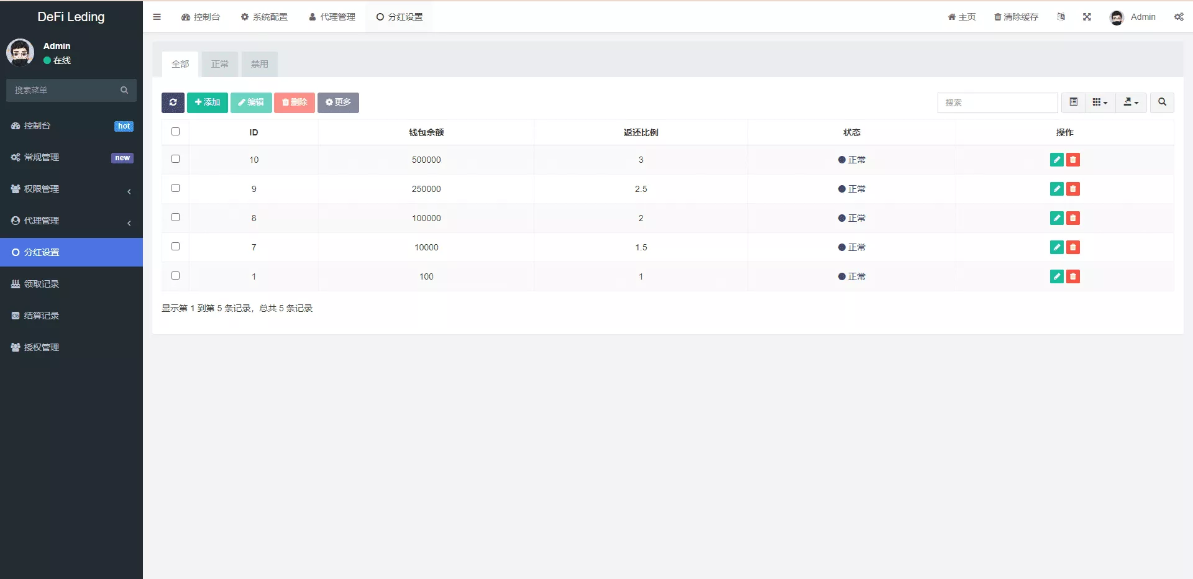
Task: Click the 清除缓存 link in the header
Action: pos(1016,17)
